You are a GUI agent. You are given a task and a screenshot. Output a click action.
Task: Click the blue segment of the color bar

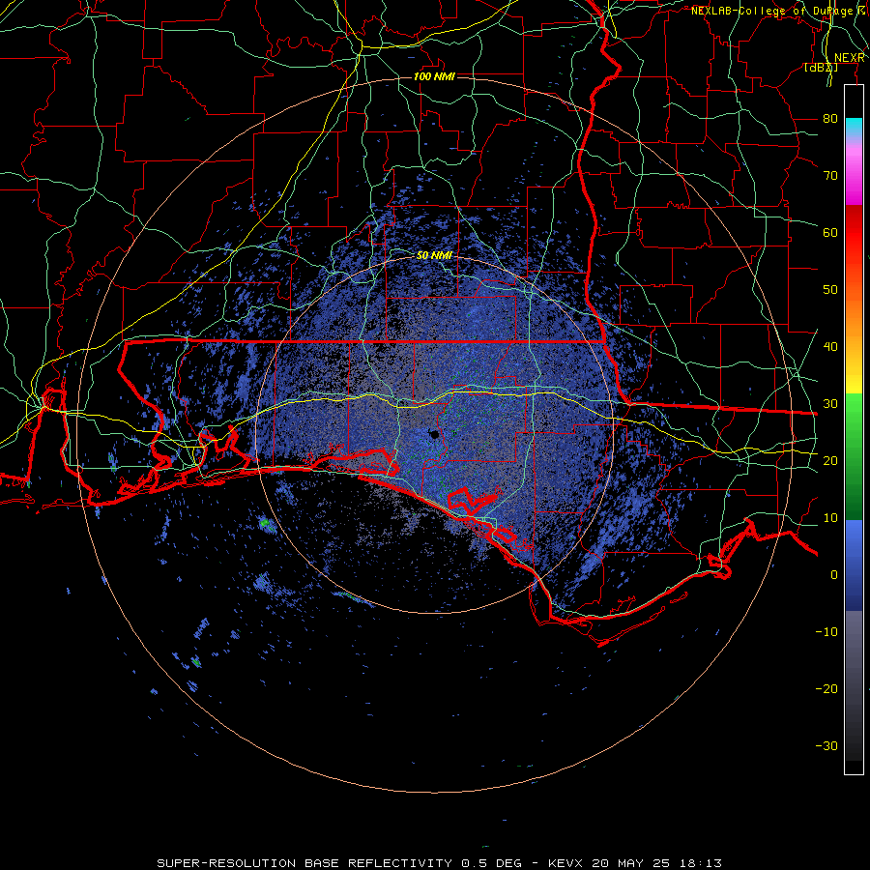point(854,565)
